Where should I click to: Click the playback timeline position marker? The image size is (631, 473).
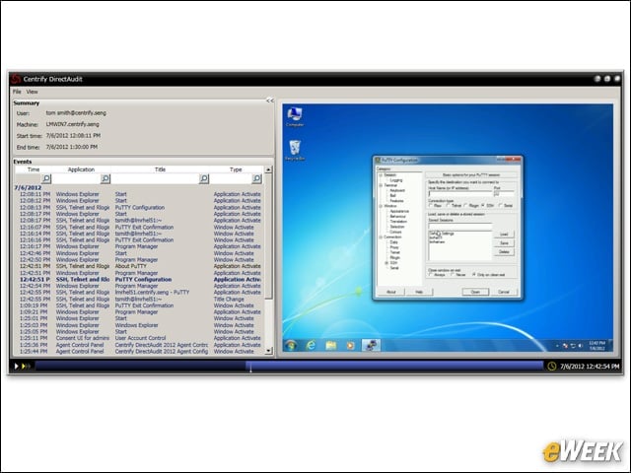[x=250, y=367]
